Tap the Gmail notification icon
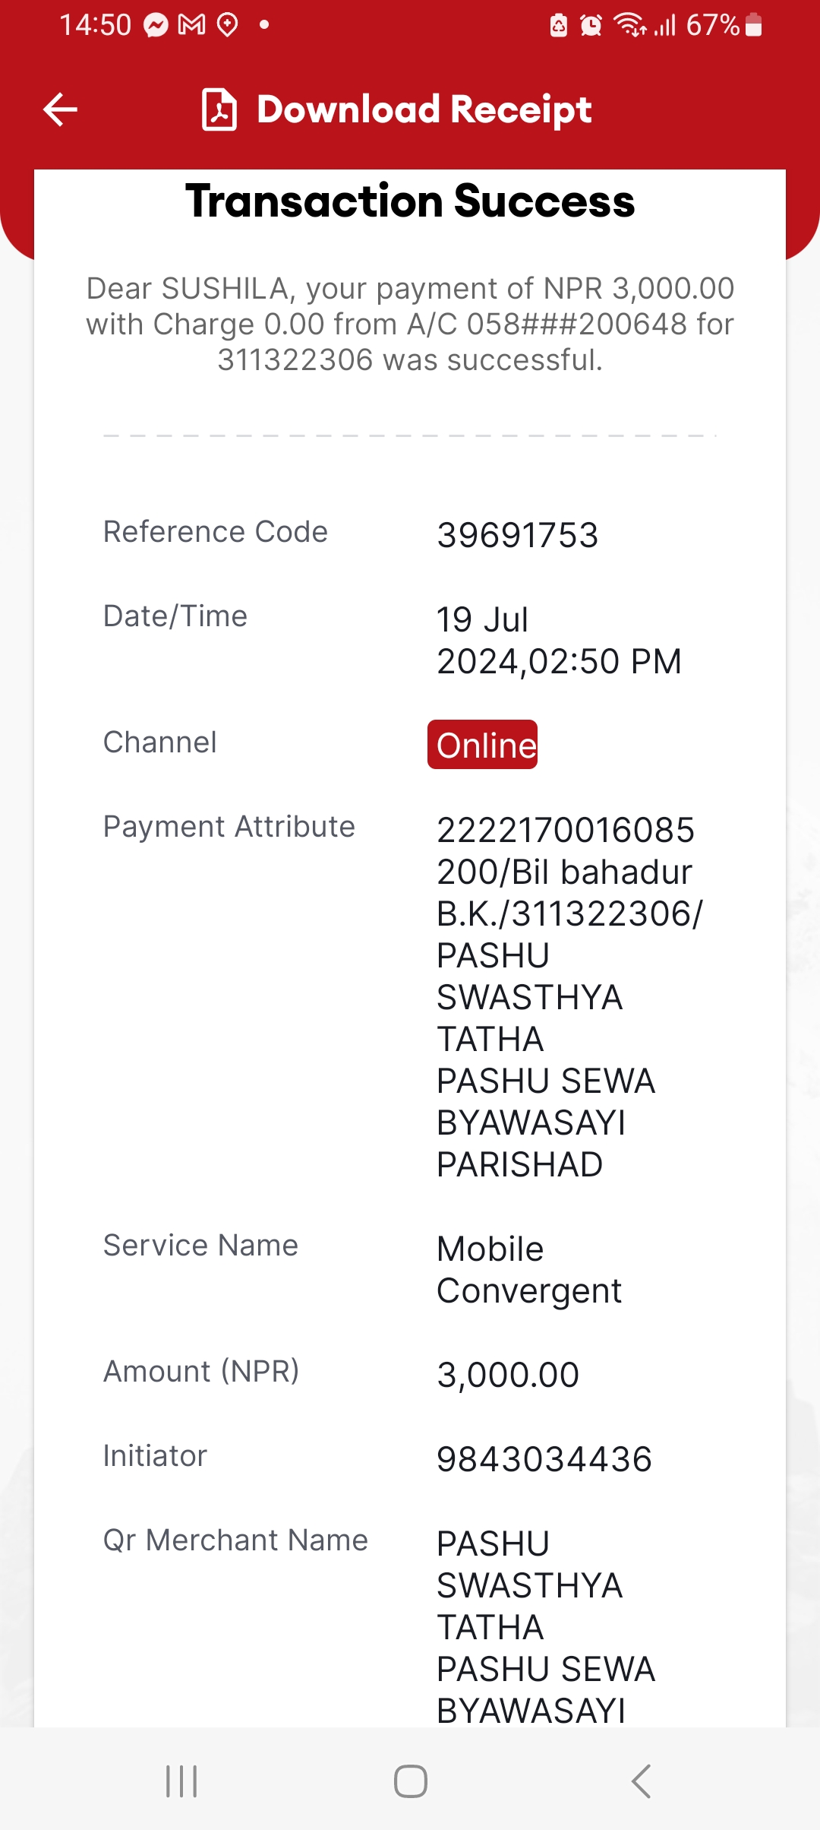 click(x=192, y=25)
